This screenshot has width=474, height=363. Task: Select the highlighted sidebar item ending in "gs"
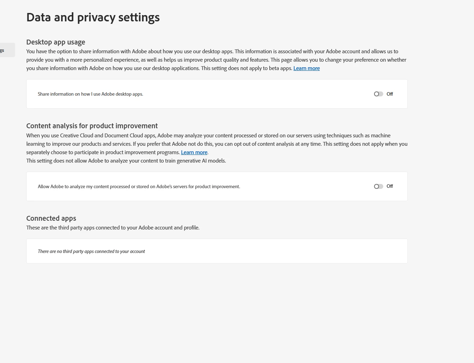coord(6,50)
